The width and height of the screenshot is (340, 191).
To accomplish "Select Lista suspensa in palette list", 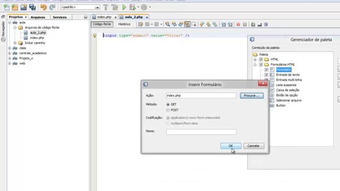I will click(286, 85).
